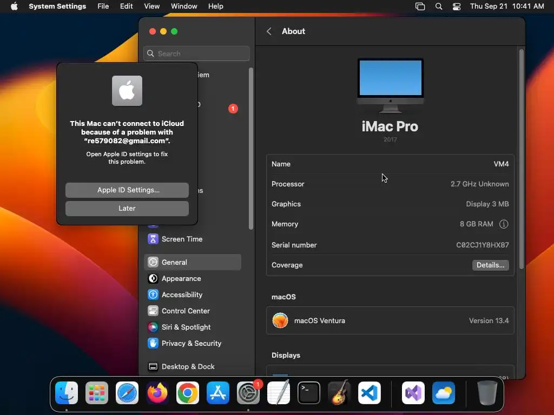The width and height of the screenshot is (554, 415).
Task: Open the Help menu
Action: point(215,6)
